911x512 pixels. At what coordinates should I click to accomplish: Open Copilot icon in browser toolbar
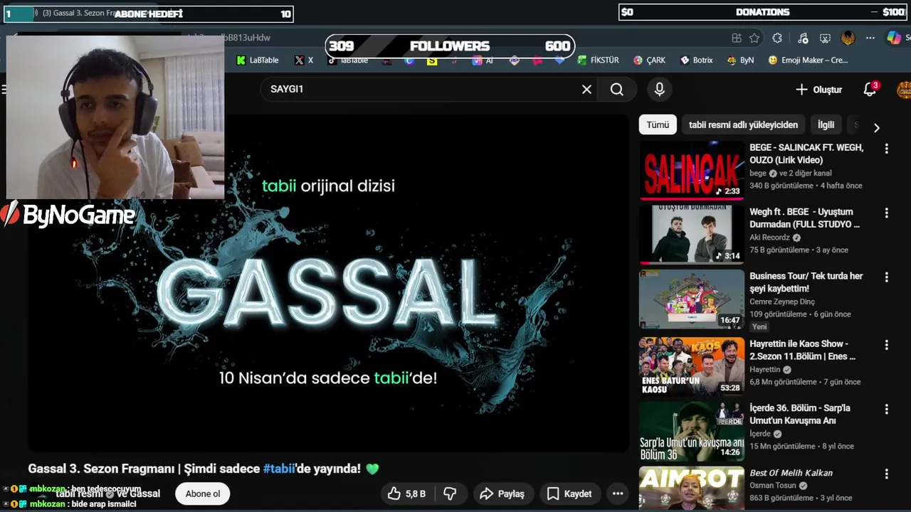893,38
